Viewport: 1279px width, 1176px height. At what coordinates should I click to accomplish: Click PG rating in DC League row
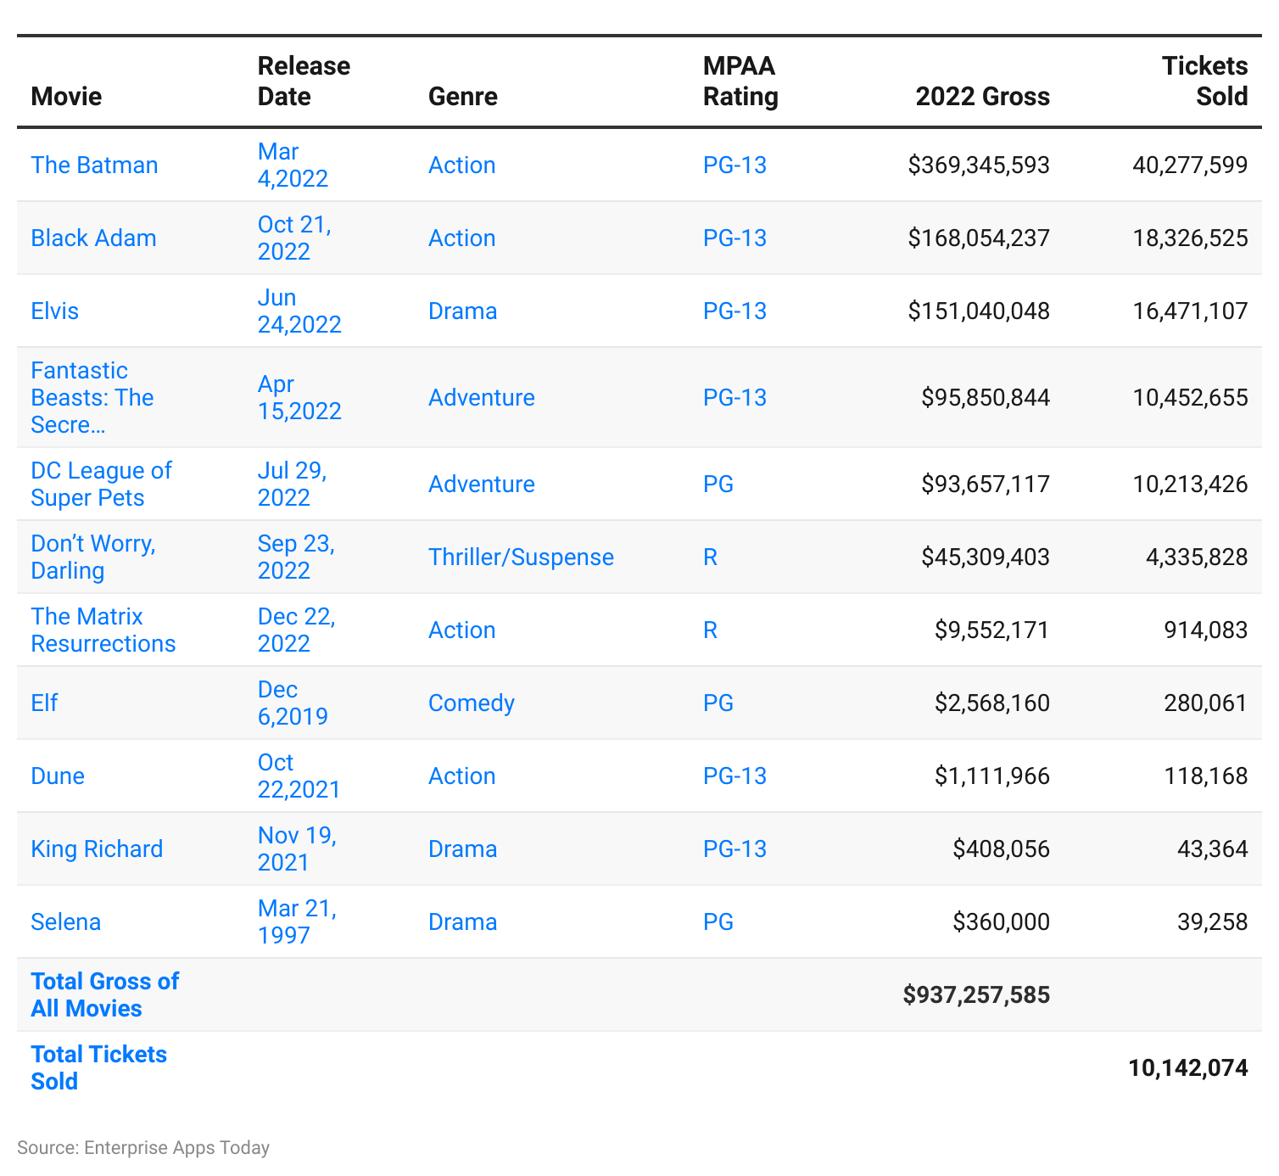coord(718,484)
